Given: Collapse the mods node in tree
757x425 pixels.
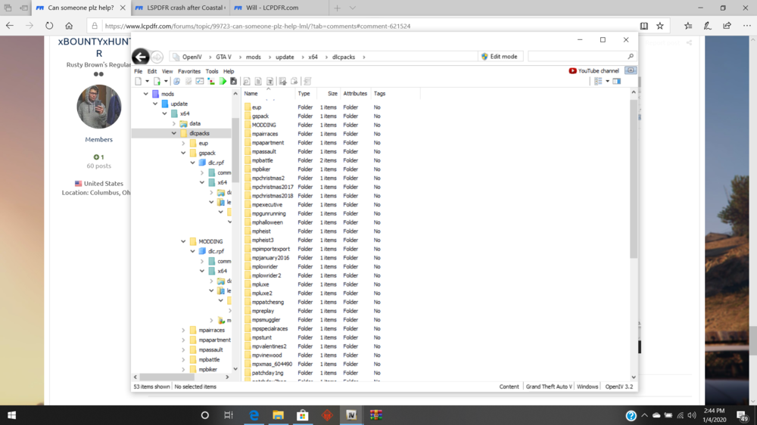Looking at the screenshot, I should click(146, 94).
